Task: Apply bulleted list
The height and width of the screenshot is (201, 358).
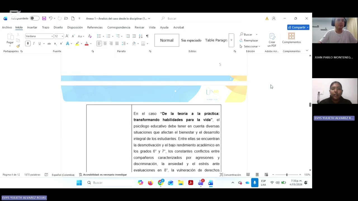Action: [99, 36]
